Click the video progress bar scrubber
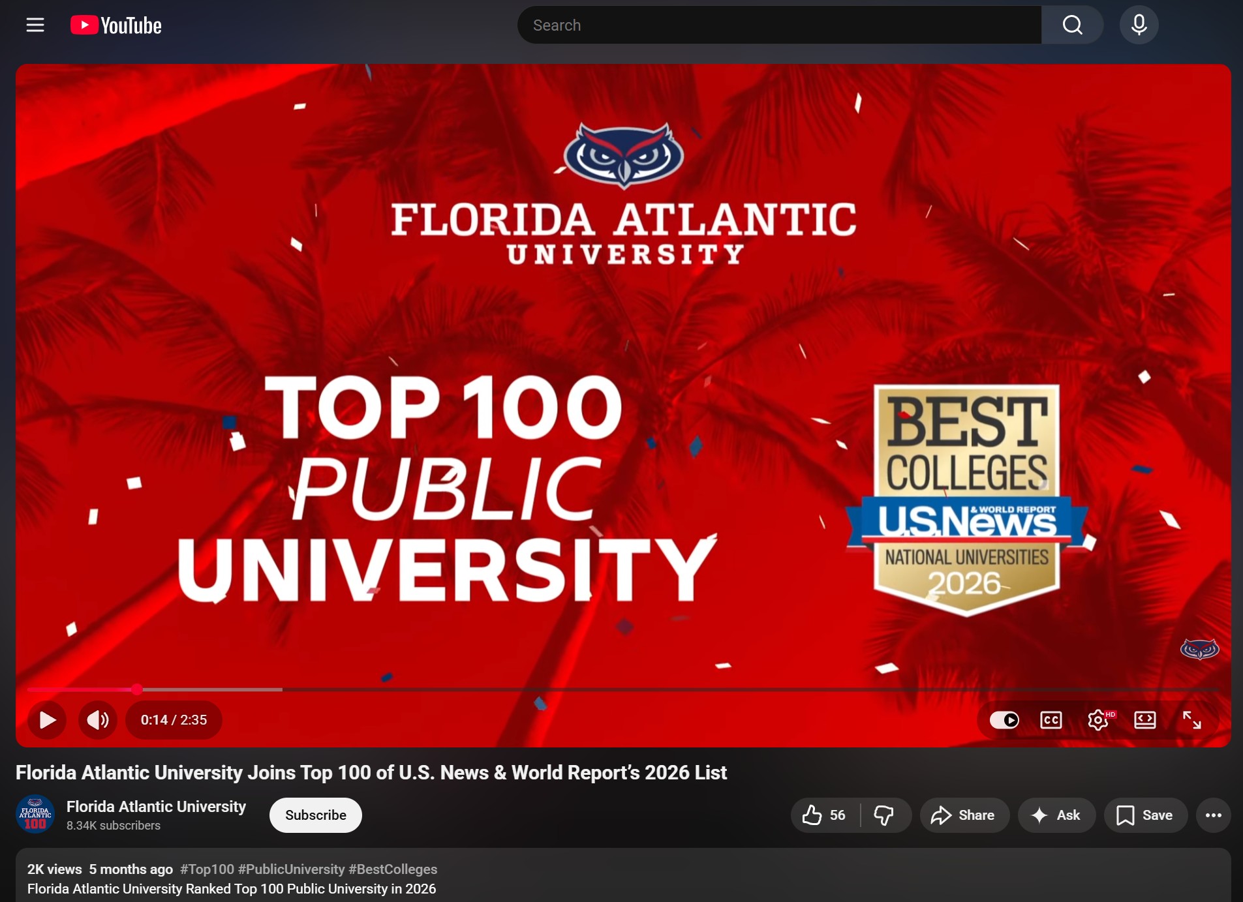 (x=137, y=689)
